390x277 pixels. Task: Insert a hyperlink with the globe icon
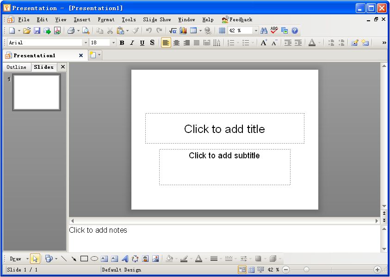(208, 30)
